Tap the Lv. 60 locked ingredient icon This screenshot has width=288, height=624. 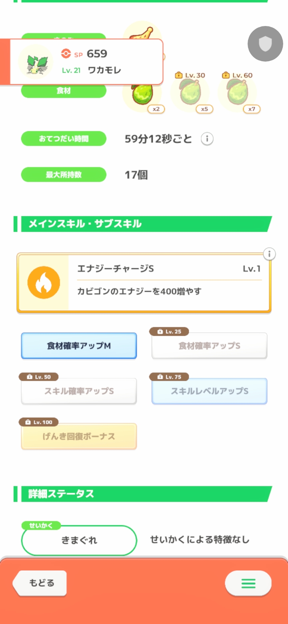point(238,93)
